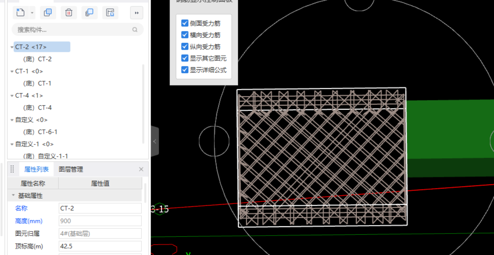
Task: Click the save component archive icon
Action: pos(110,13)
